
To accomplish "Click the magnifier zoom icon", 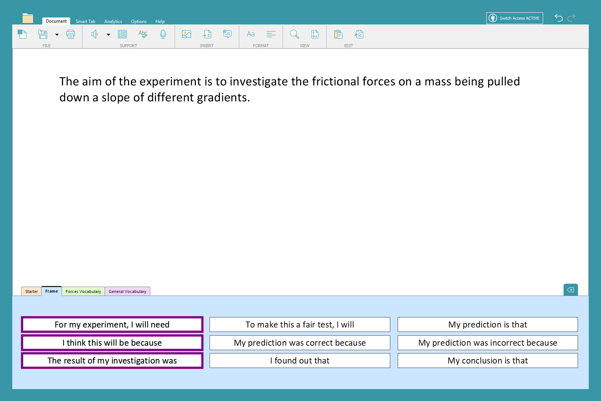I will click(295, 35).
